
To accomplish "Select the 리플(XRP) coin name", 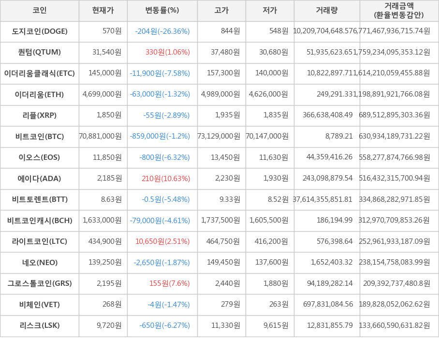I will [x=40, y=115].
